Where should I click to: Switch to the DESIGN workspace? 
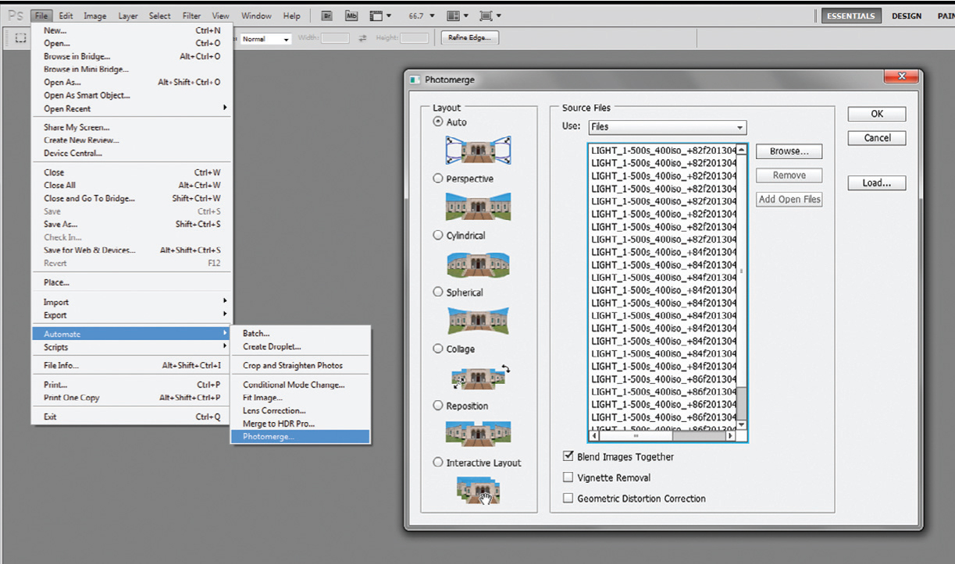(x=907, y=16)
